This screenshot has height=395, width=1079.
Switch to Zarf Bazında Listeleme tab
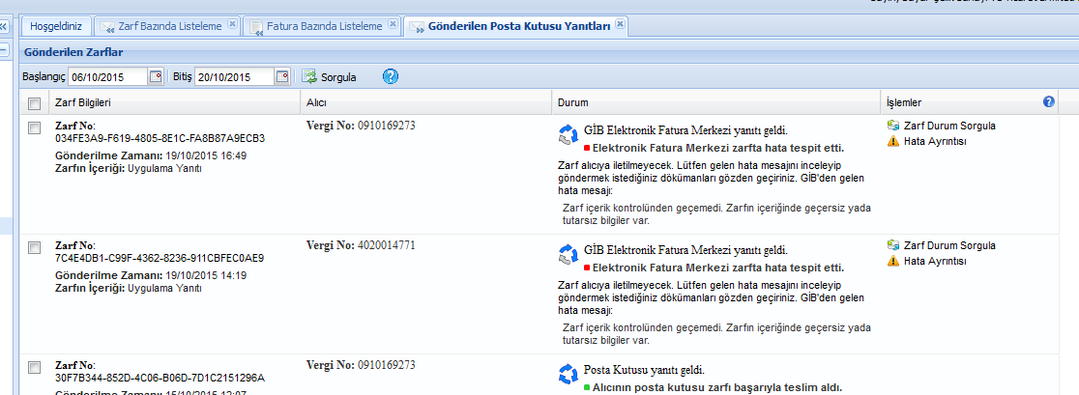point(167,27)
